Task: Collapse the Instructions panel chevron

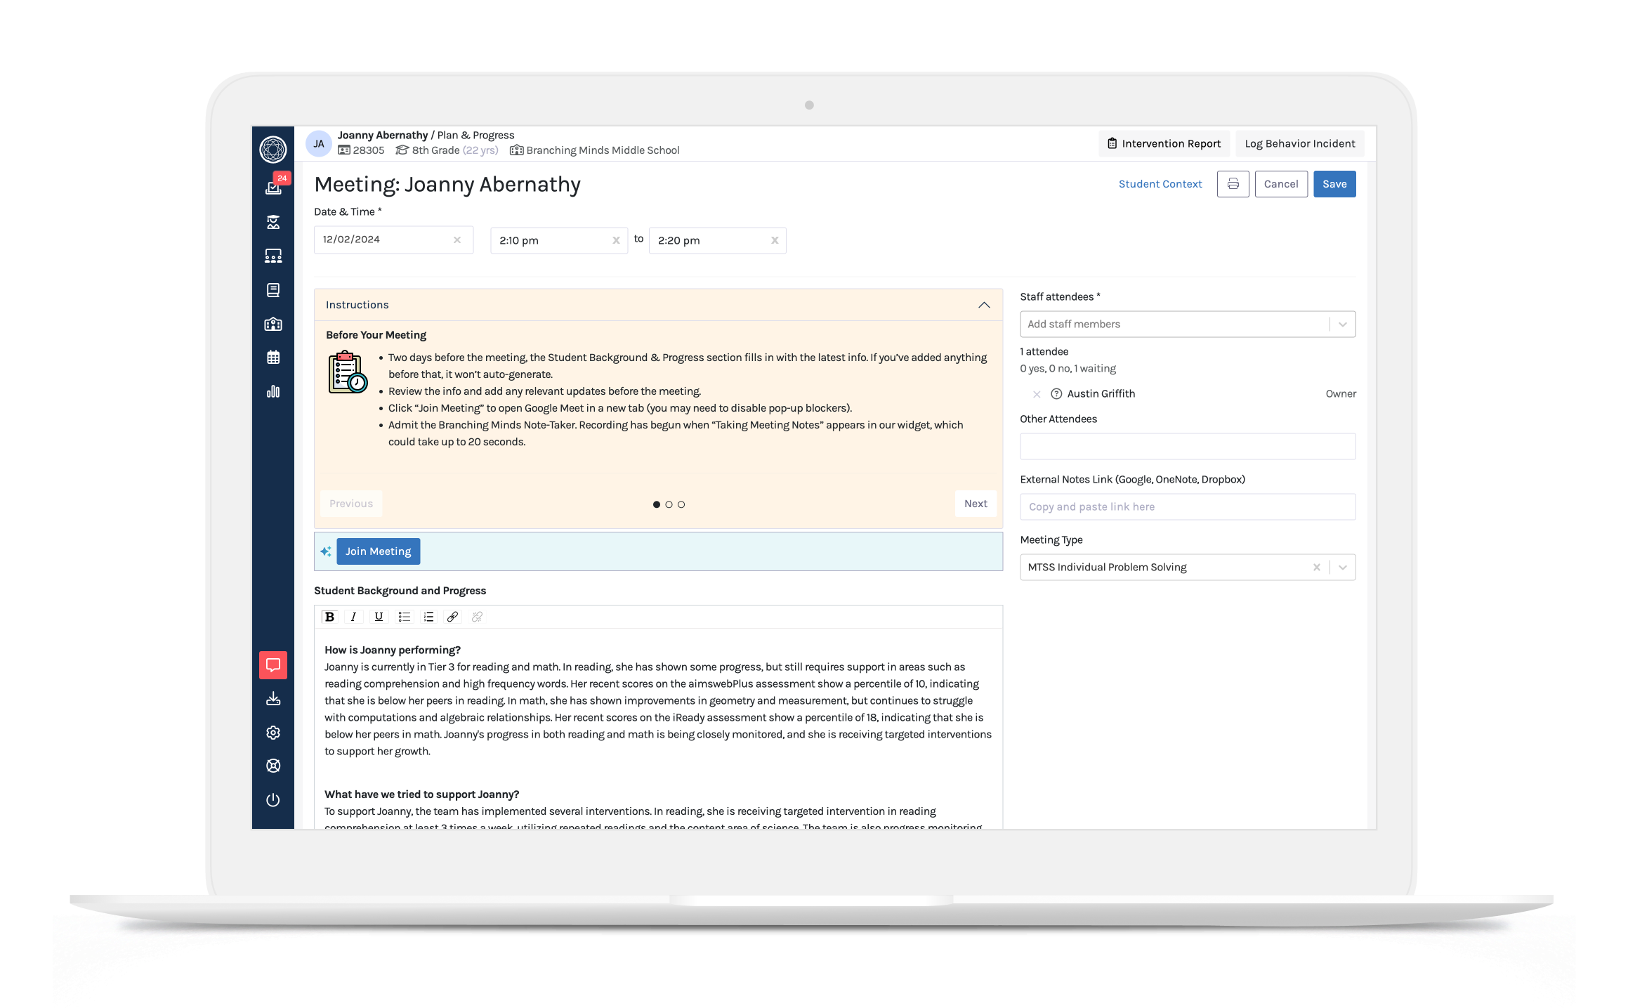Action: point(984,305)
